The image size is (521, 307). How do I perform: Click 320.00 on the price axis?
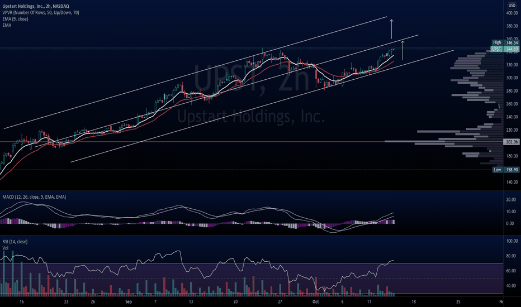tap(512, 65)
